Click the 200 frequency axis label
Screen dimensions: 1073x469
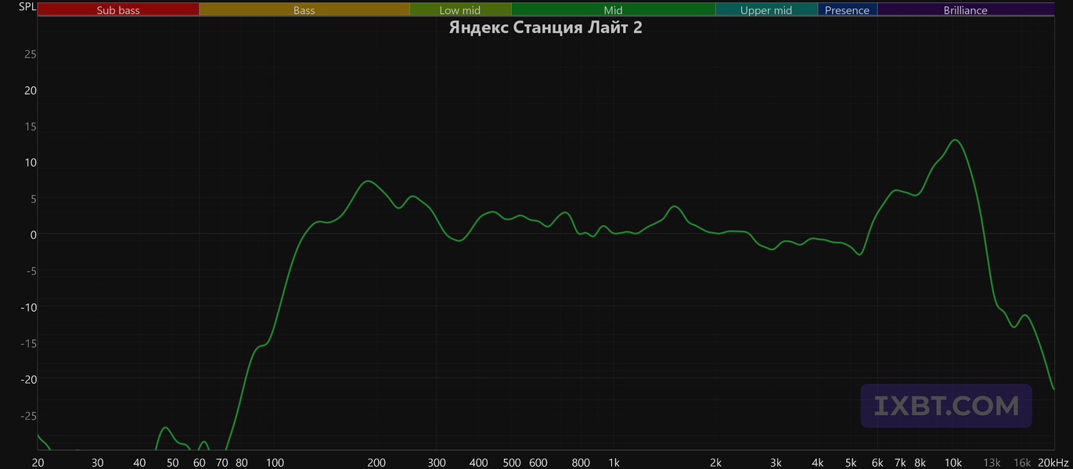376,462
